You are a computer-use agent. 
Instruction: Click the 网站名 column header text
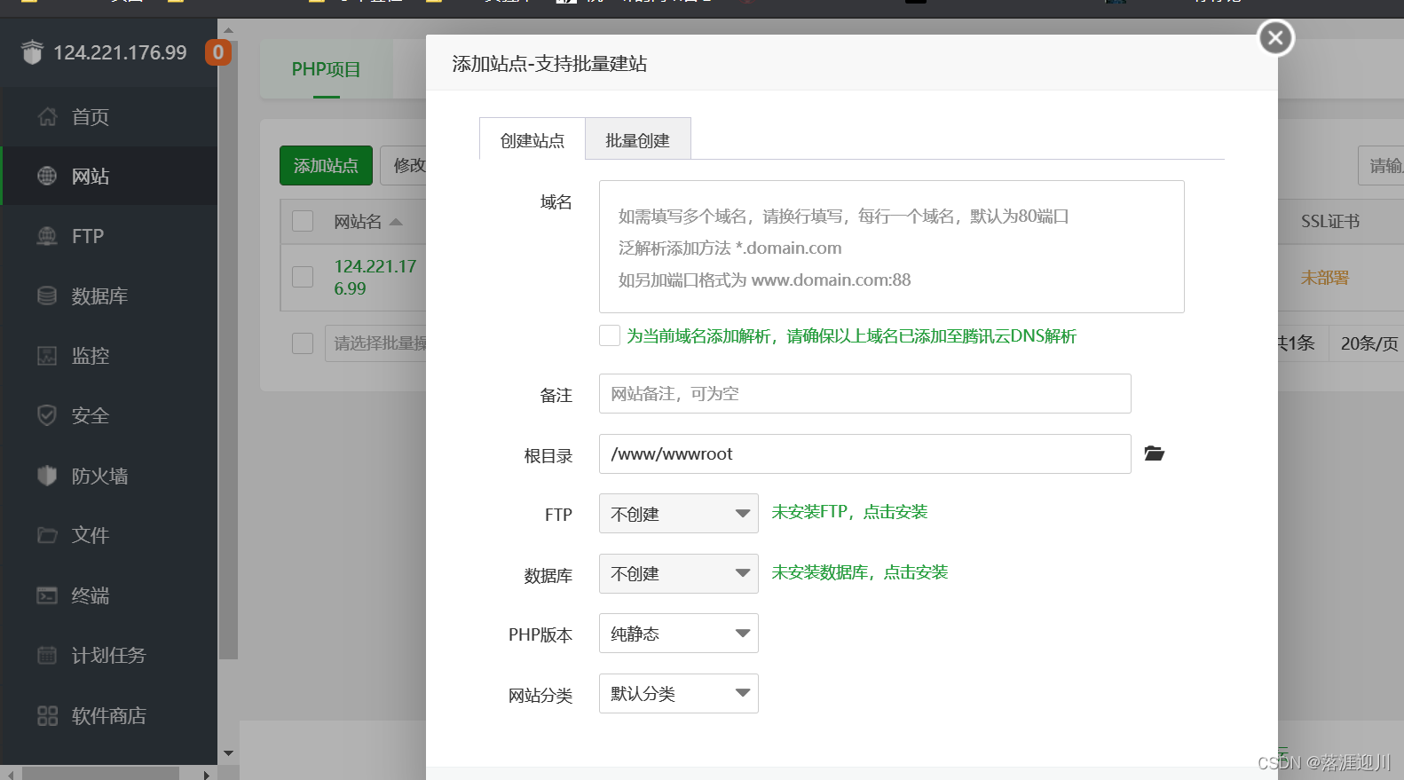pos(358,222)
